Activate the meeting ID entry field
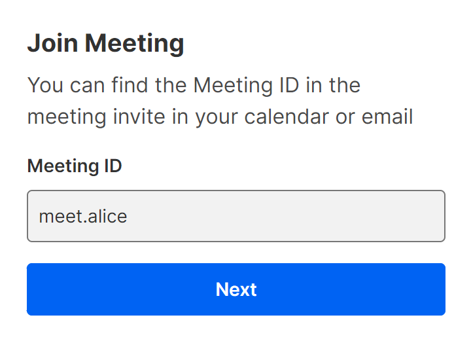 pos(235,216)
